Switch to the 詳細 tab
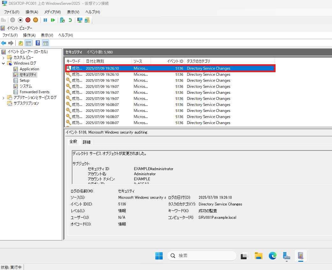The width and height of the screenshot is (332, 270). click(x=87, y=142)
